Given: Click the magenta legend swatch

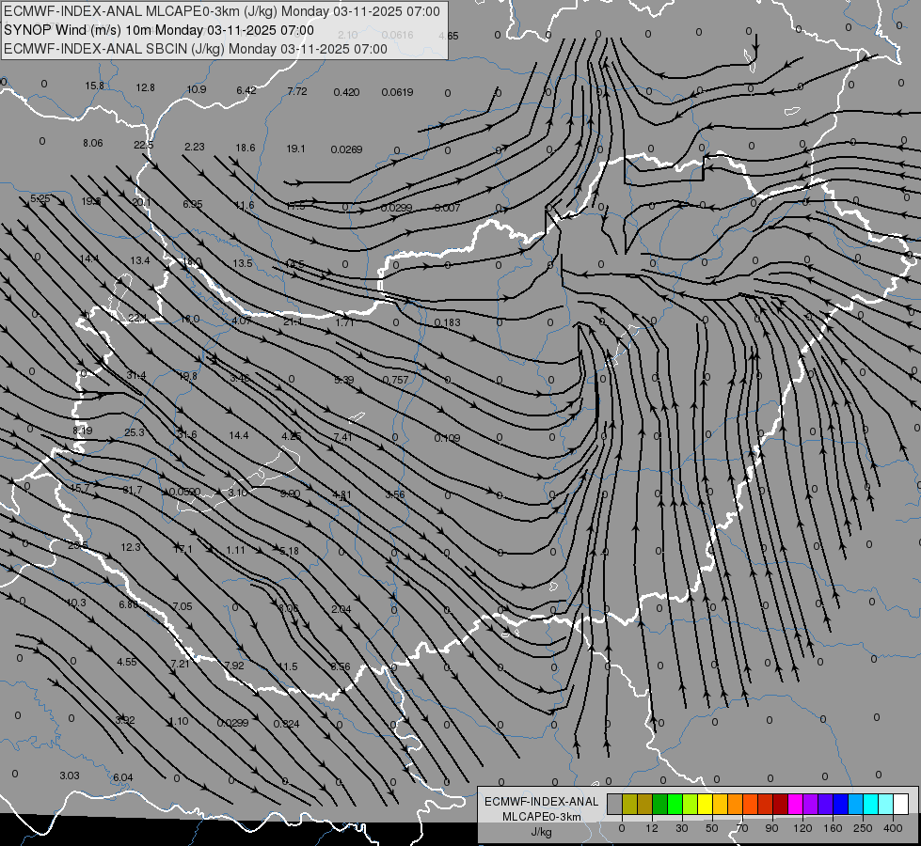Looking at the screenshot, I should [795, 804].
